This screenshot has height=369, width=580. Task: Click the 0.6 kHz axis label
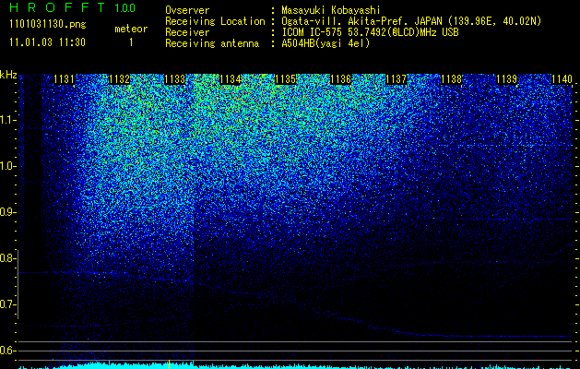coord(8,351)
